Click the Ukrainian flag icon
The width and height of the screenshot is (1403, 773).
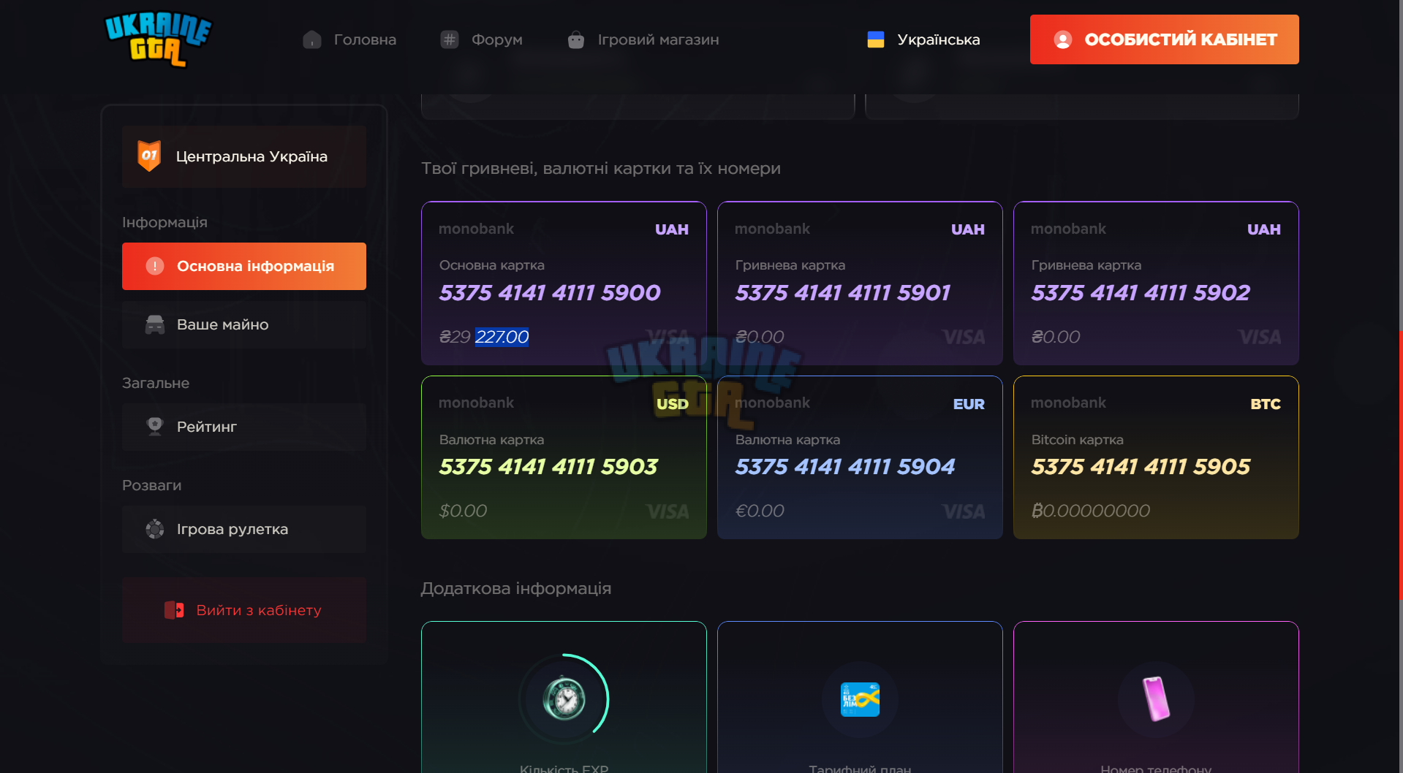pos(876,39)
